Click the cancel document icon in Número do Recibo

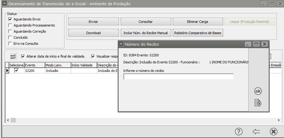258,103
